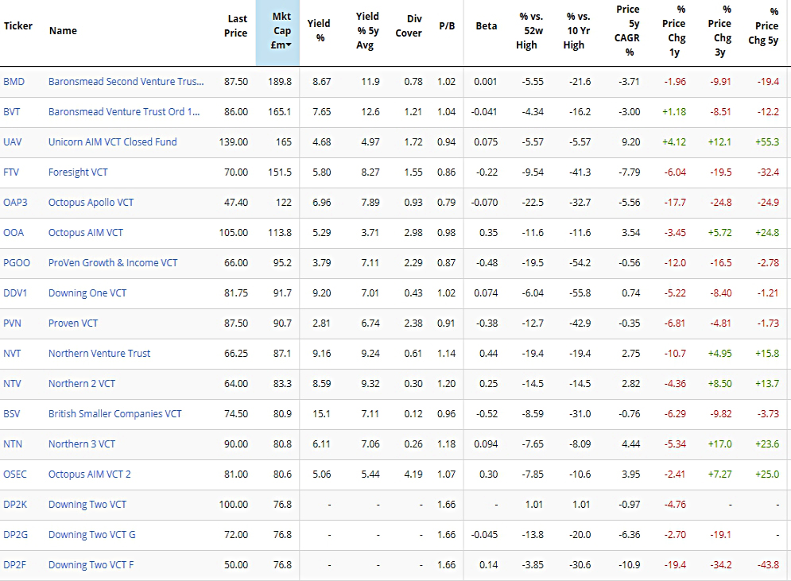791x581 pixels.
Task: Select PGOO beta value -0.48
Action: [x=487, y=263]
